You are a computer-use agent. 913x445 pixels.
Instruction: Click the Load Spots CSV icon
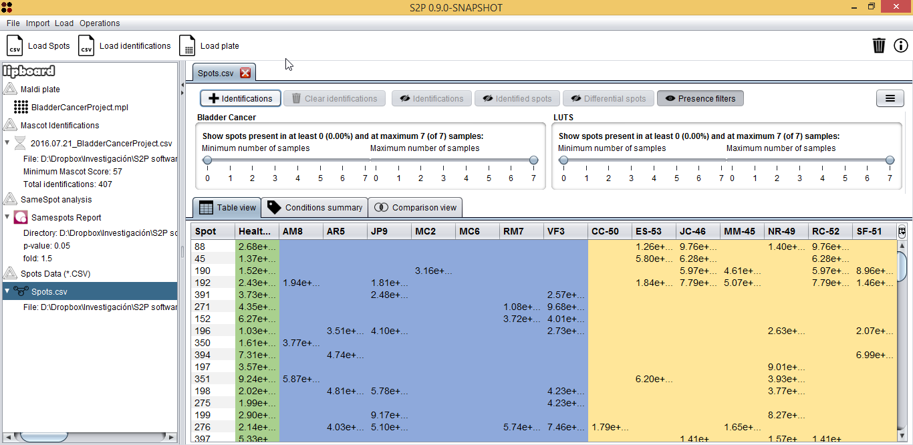tap(15, 46)
